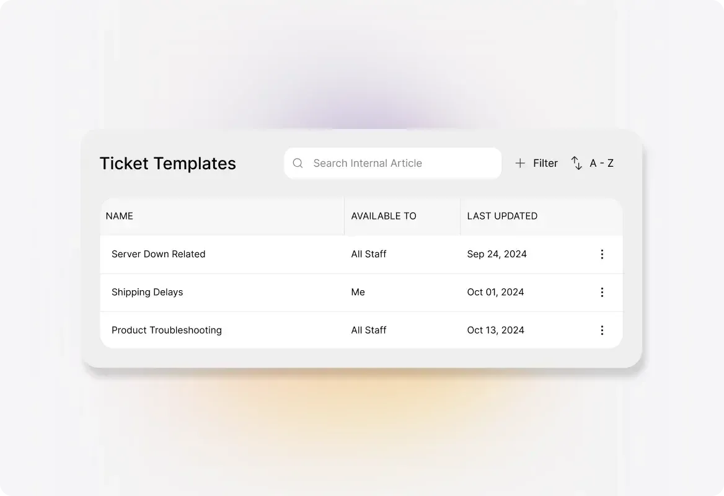Click the AVAILABLE TO column header
Viewport: 724px width, 496px height.
(384, 216)
